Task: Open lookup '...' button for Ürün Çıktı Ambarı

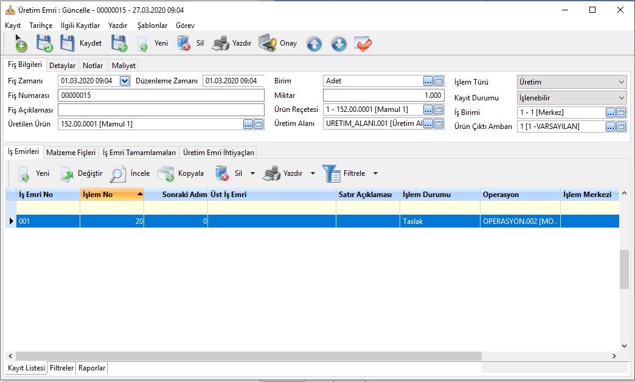Action: click(610, 127)
